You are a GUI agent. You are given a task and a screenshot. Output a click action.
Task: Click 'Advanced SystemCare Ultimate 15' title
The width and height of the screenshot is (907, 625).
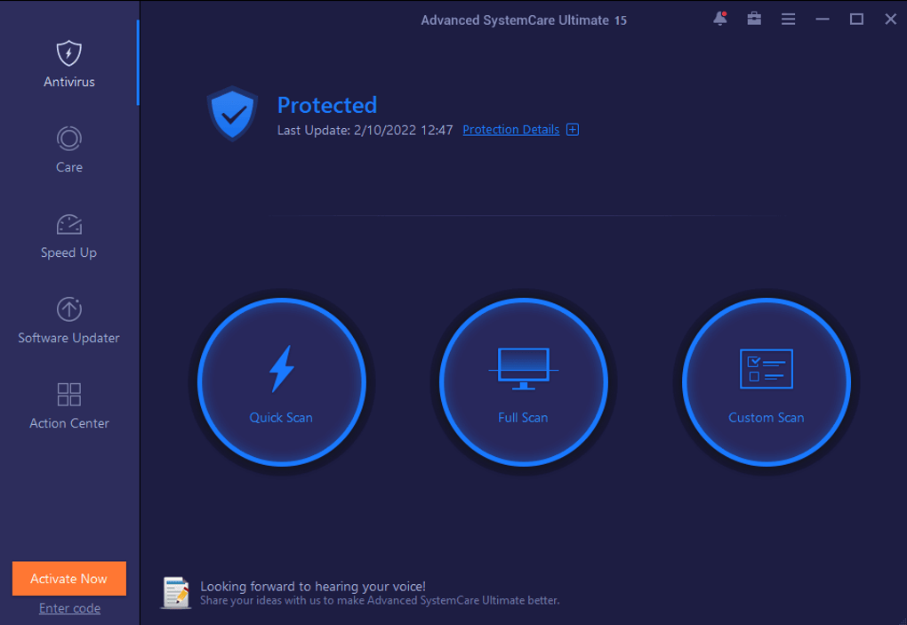click(524, 20)
